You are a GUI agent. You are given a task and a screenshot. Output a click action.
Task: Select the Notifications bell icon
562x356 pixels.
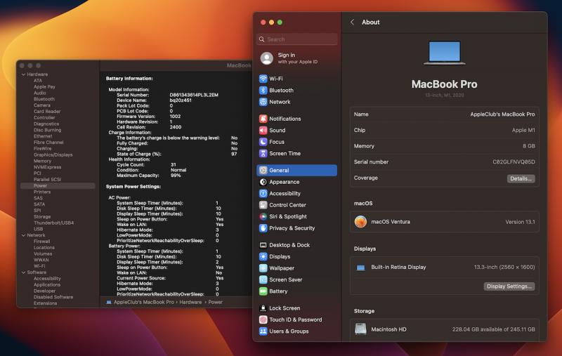263,119
